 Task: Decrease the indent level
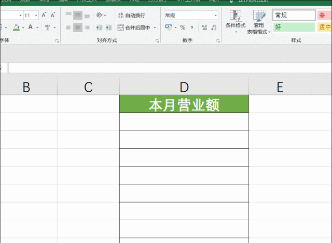(x=99, y=27)
